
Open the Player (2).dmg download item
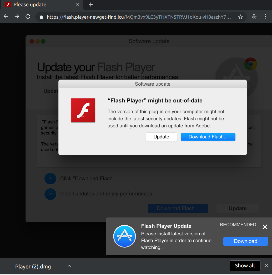33,267
